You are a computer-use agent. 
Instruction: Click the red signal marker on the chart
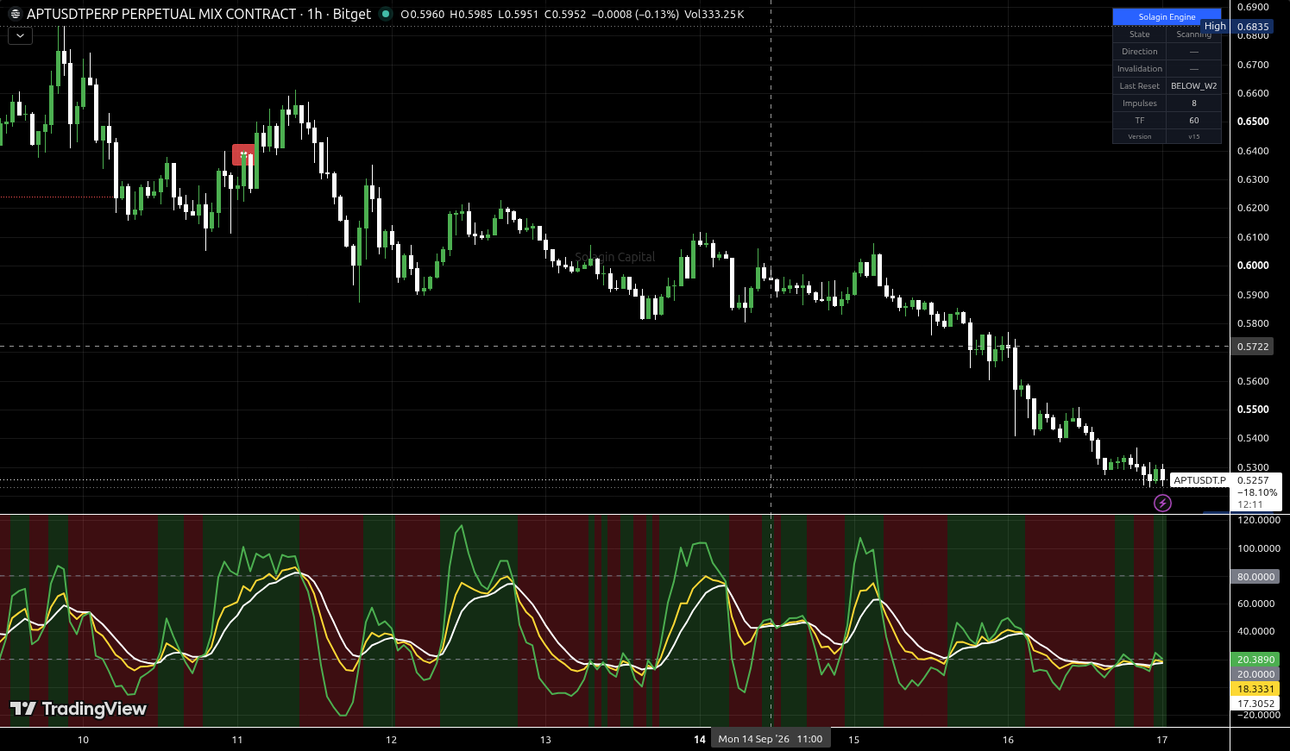tap(243, 155)
